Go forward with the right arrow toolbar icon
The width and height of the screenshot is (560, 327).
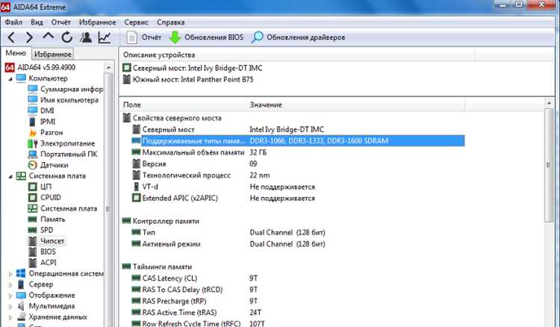click(30, 37)
